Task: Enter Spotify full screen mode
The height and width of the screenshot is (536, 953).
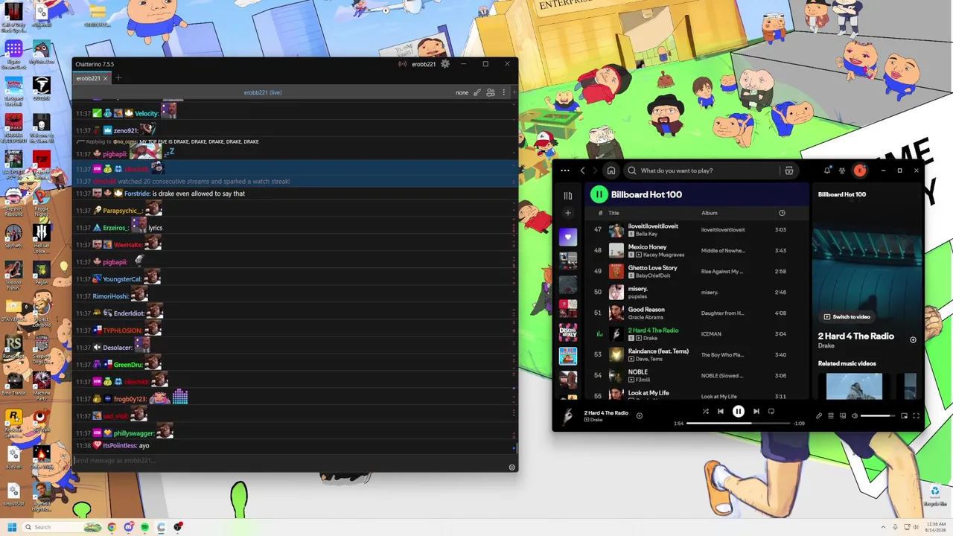Action: 917,416
